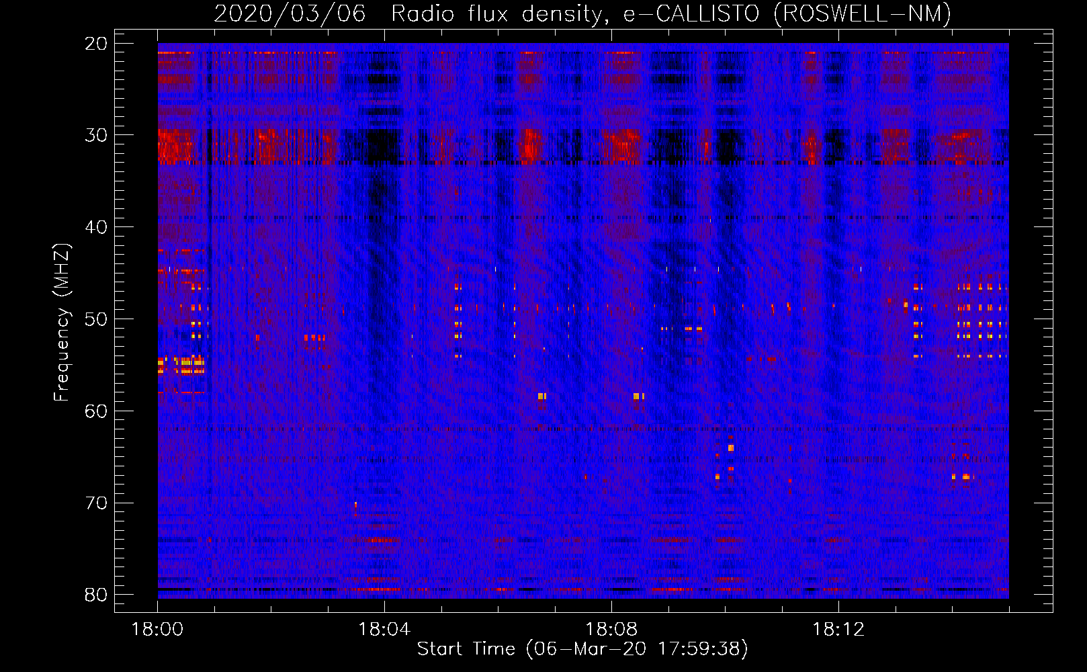Click the plot title "Radio flux density, e-CALLISTO (ROSWELL-NM)"
Screen dimensions: 1087x672
click(671, 14)
